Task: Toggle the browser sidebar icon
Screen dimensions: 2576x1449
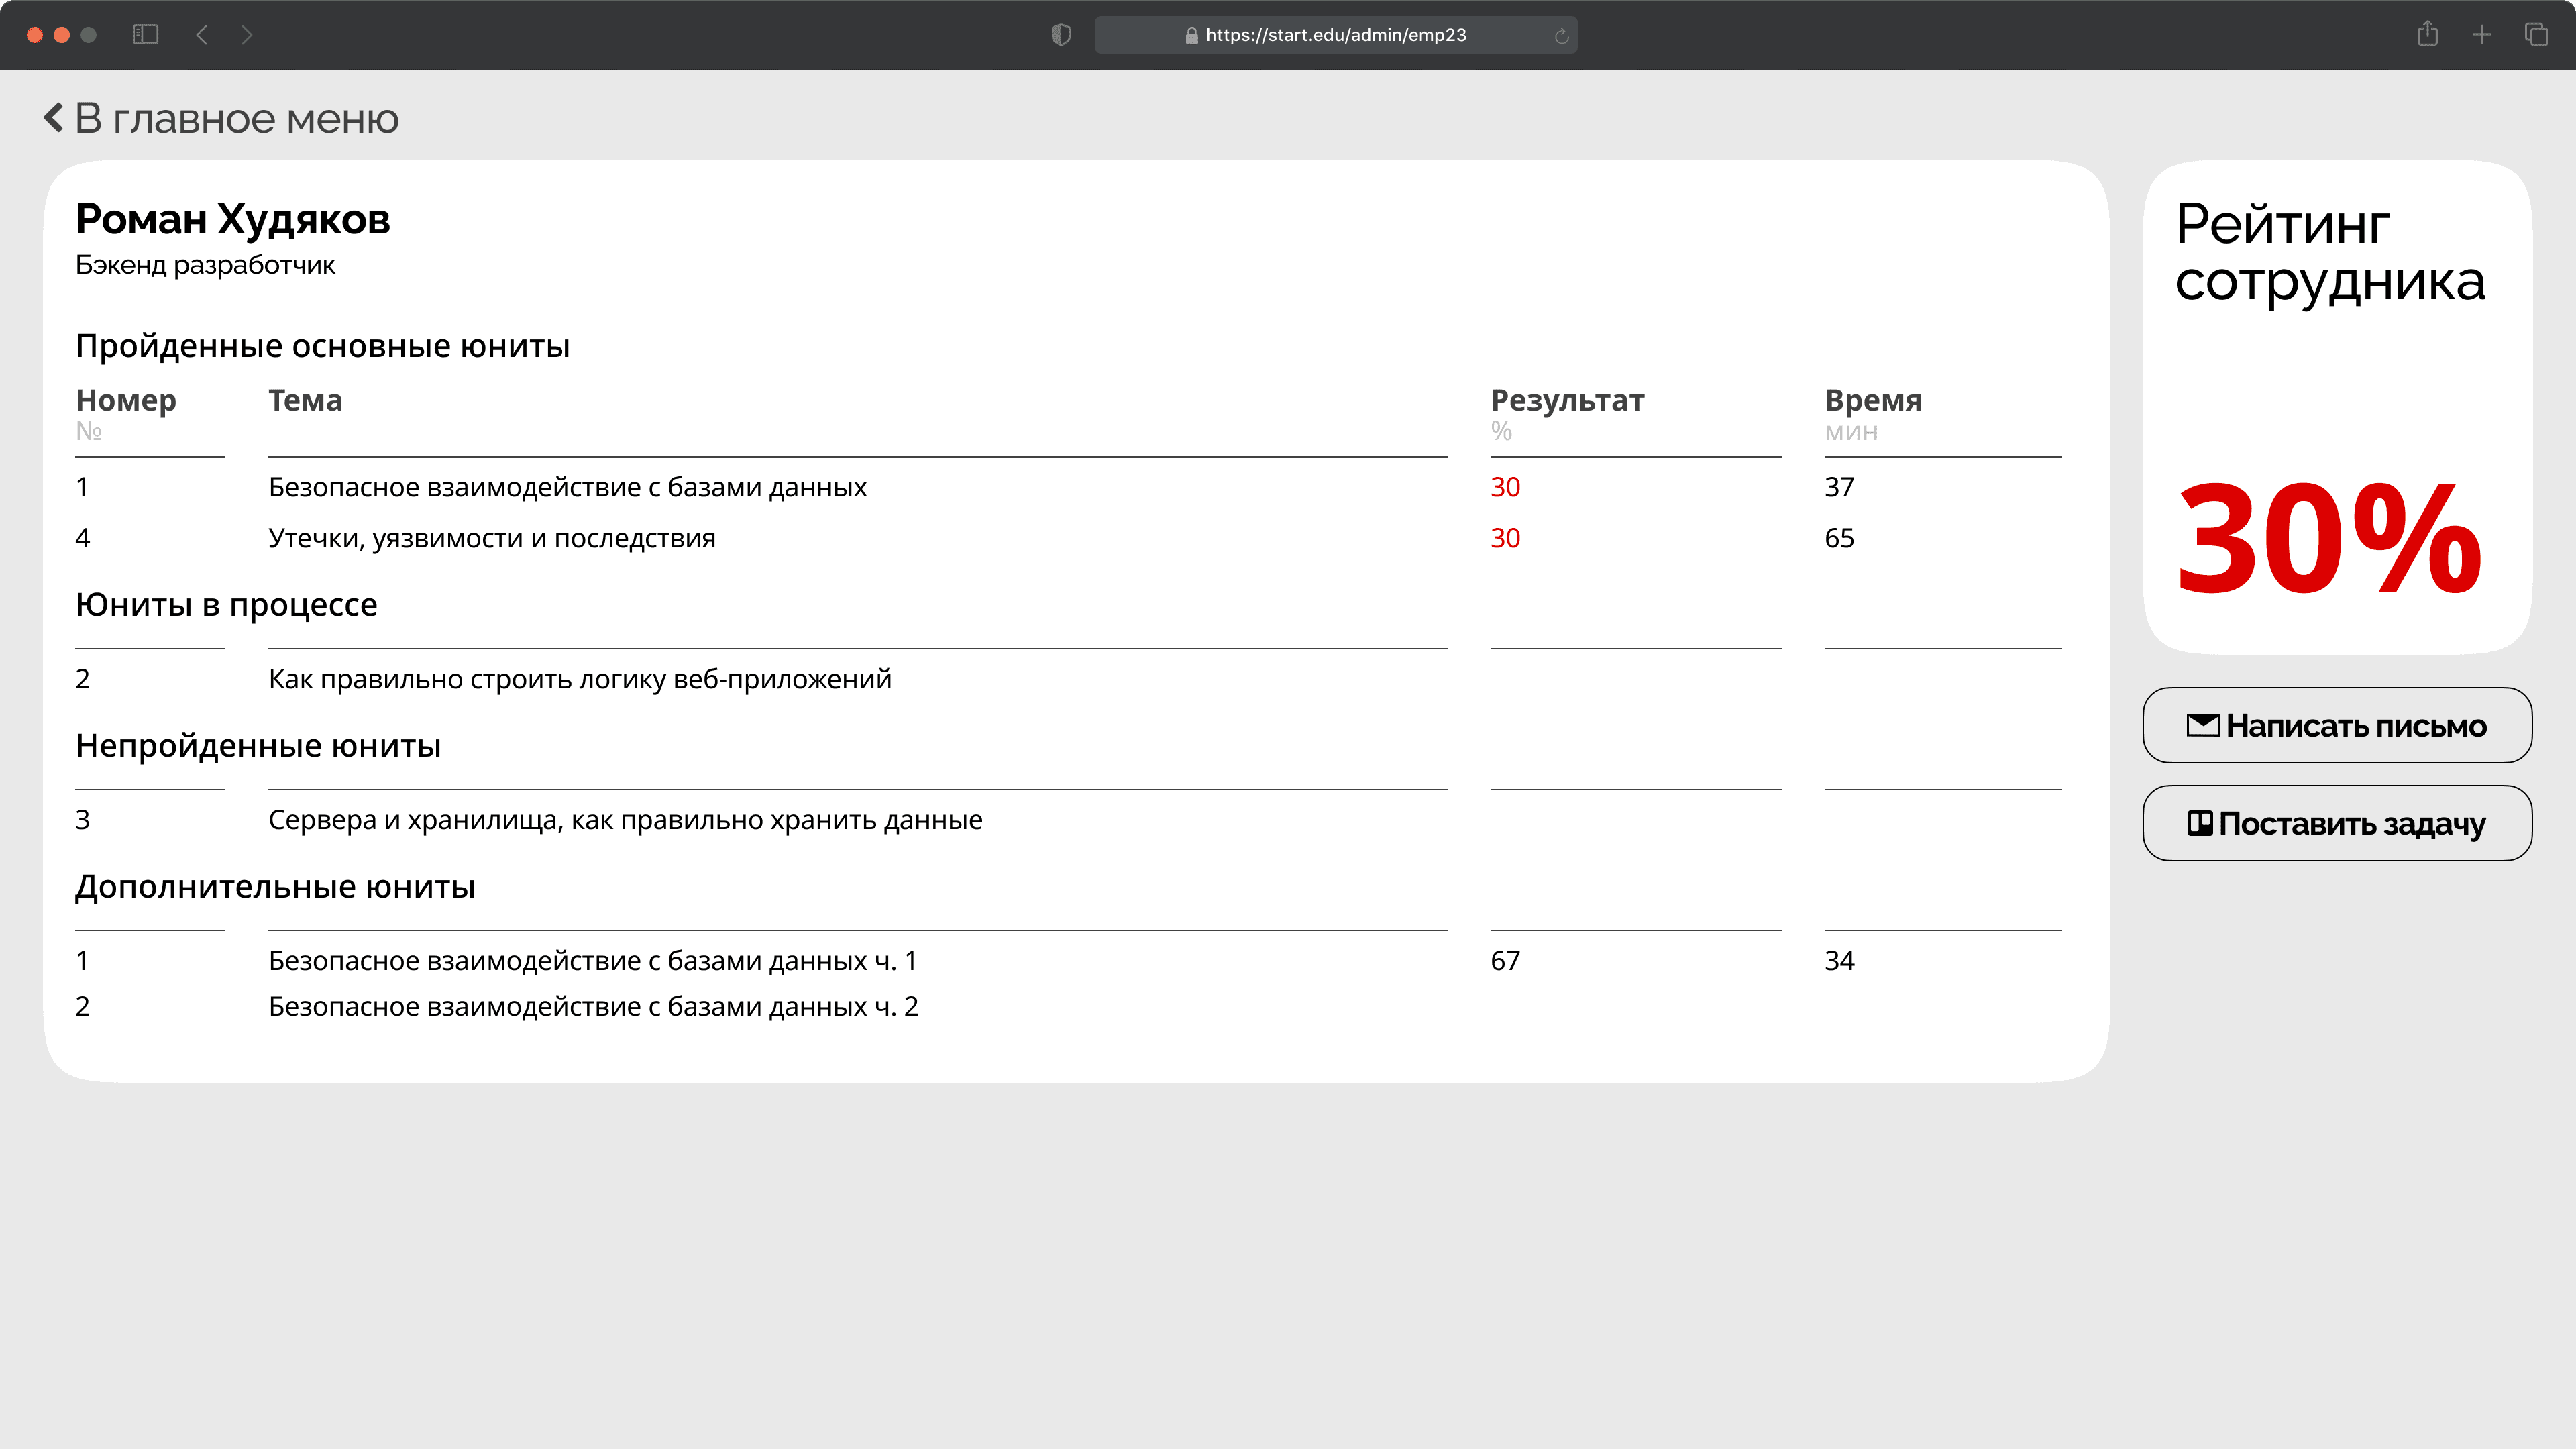Action: pos(146,35)
